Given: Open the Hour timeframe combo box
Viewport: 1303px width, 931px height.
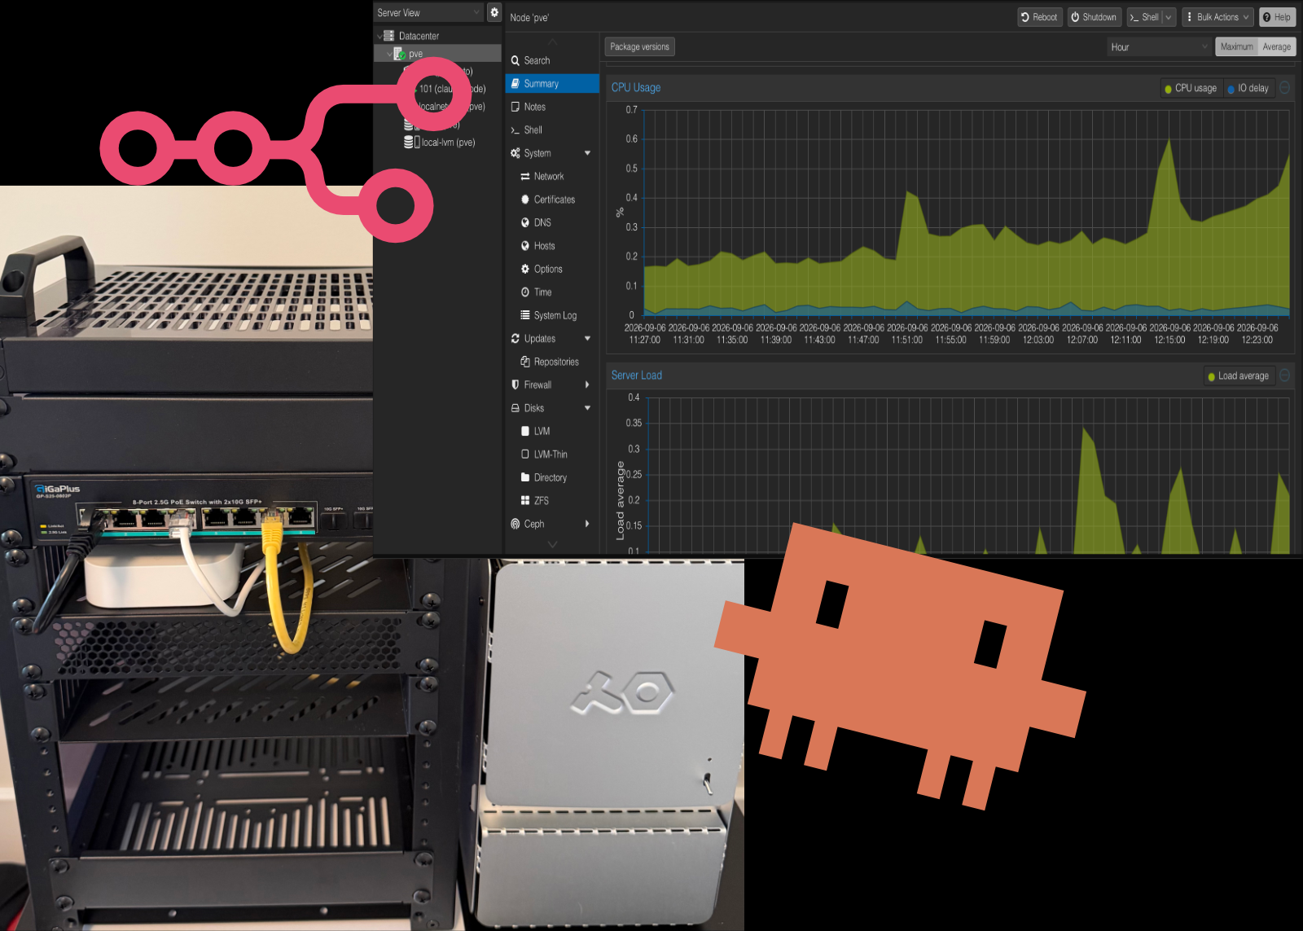Looking at the screenshot, I should 1159,47.
